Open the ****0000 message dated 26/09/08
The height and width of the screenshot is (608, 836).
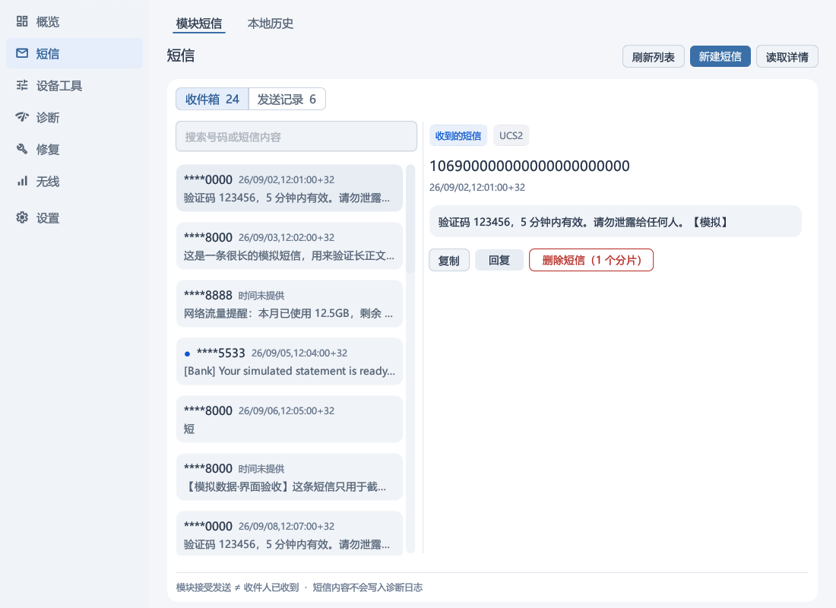pos(289,534)
